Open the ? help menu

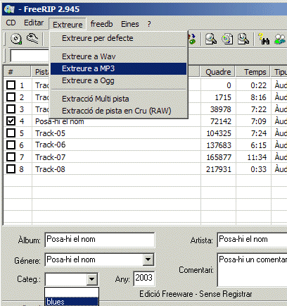click(149, 24)
